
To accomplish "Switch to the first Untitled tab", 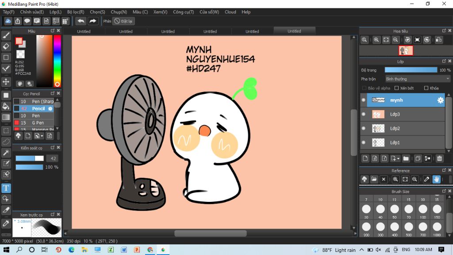I will coord(84,31).
